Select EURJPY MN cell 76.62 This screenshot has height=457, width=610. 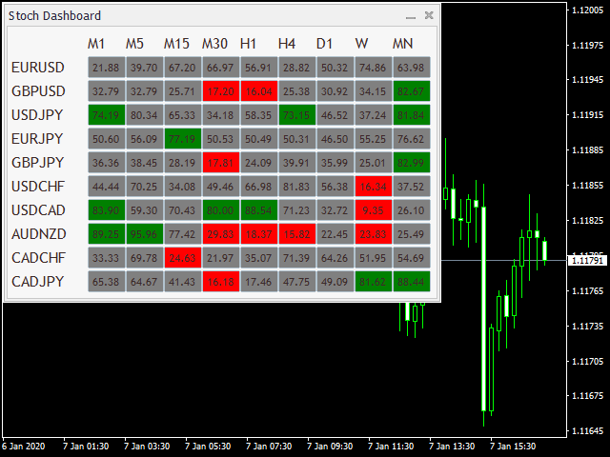pos(411,139)
